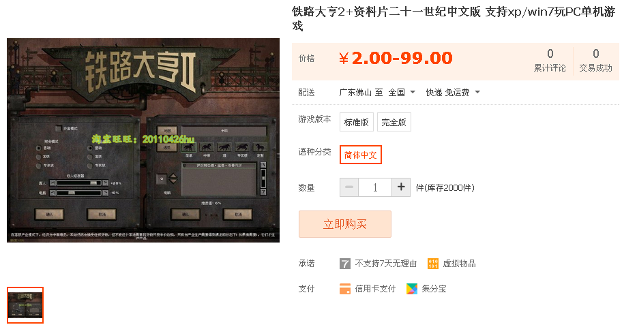Click the quantity input field
Viewport: 622px width, 327px height.
[375, 187]
